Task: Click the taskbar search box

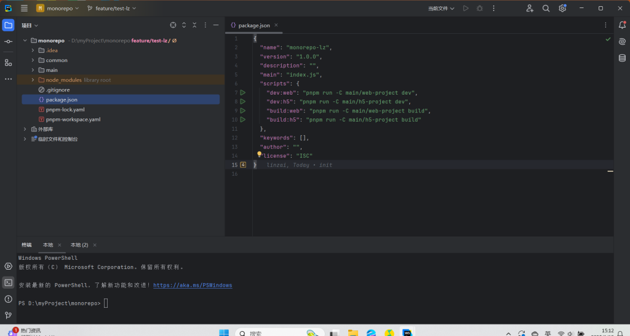Action: click(x=280, y=332)
